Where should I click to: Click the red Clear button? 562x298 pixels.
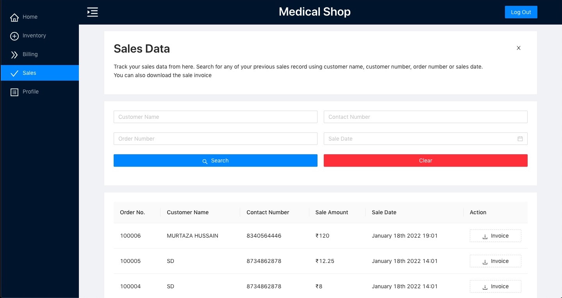pos(425,160)
